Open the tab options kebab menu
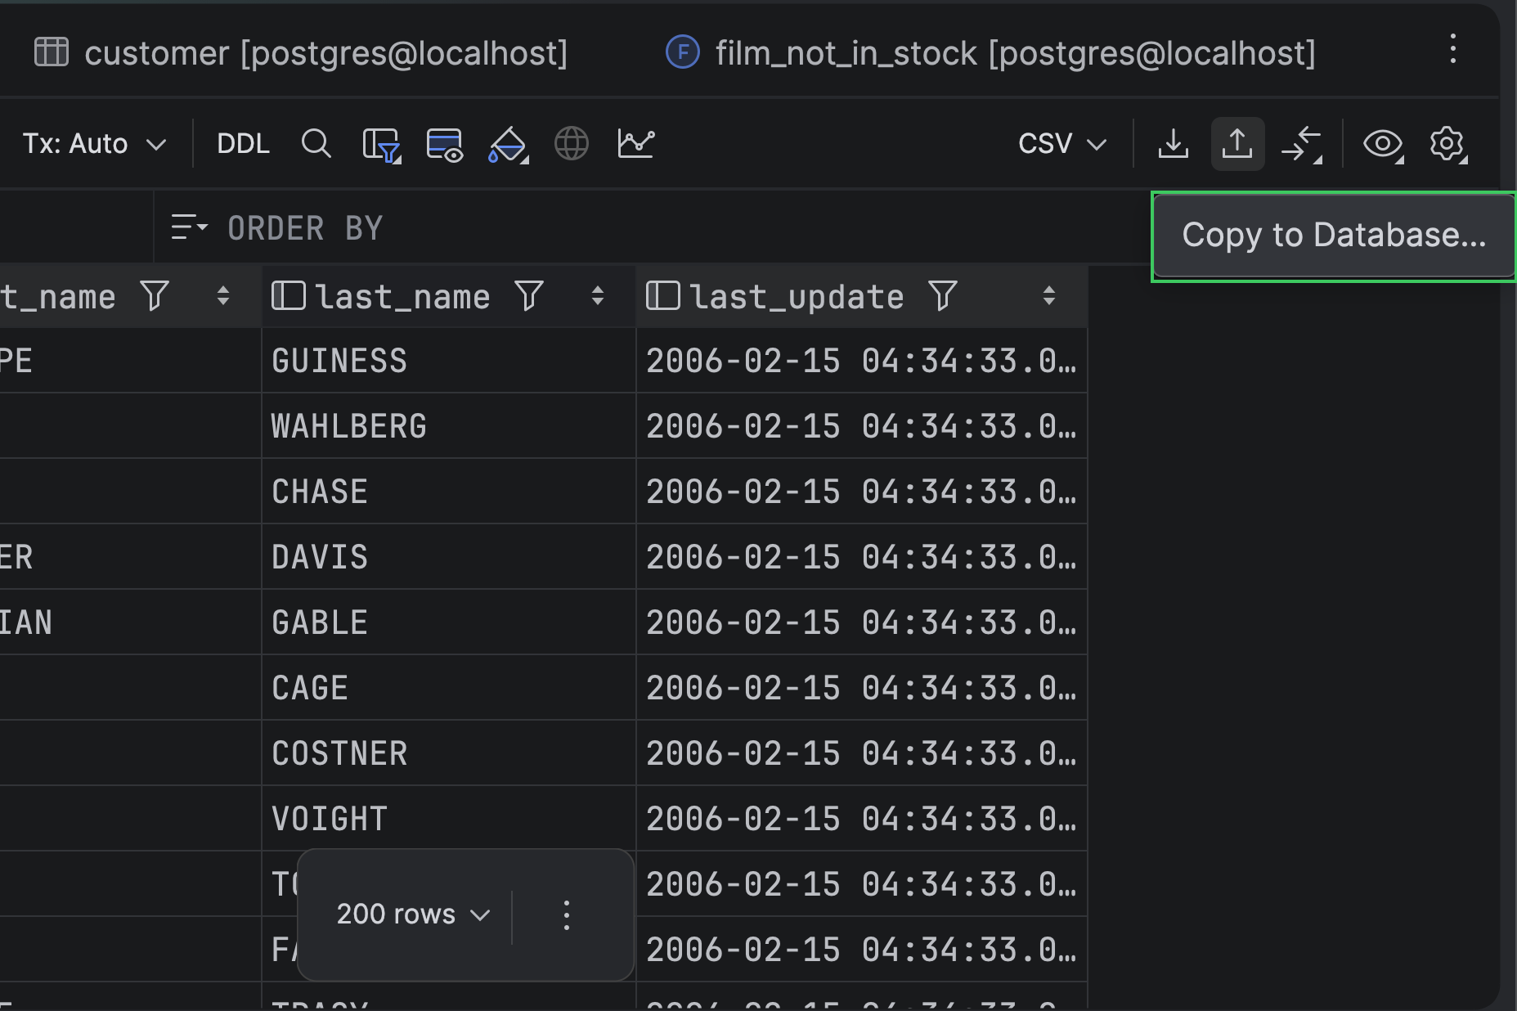 click(1452, 49)
